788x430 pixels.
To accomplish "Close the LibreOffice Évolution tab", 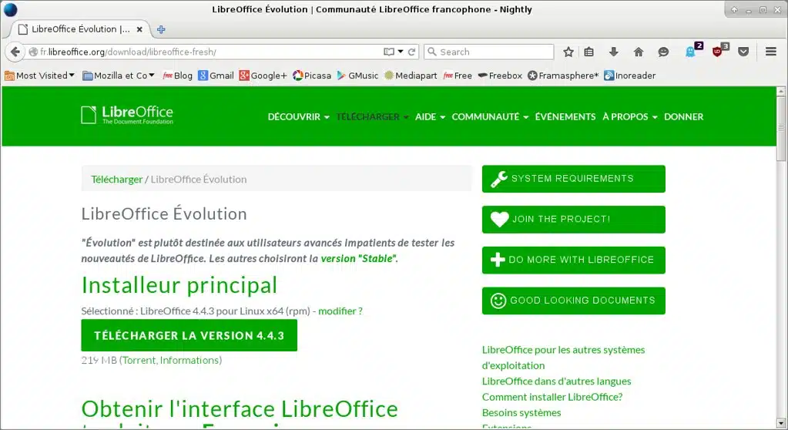I will point(139,30).
